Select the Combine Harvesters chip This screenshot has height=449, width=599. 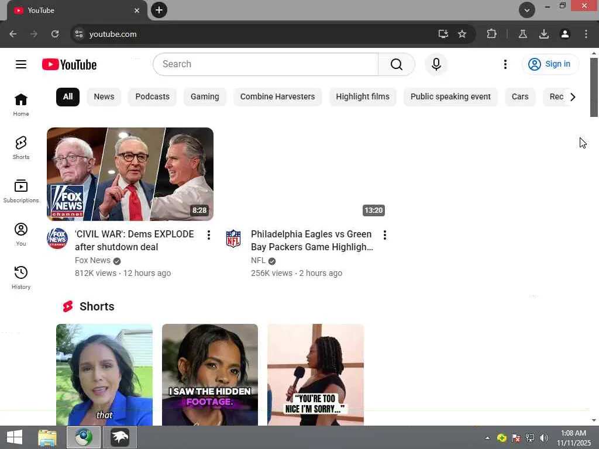(277, 97)
